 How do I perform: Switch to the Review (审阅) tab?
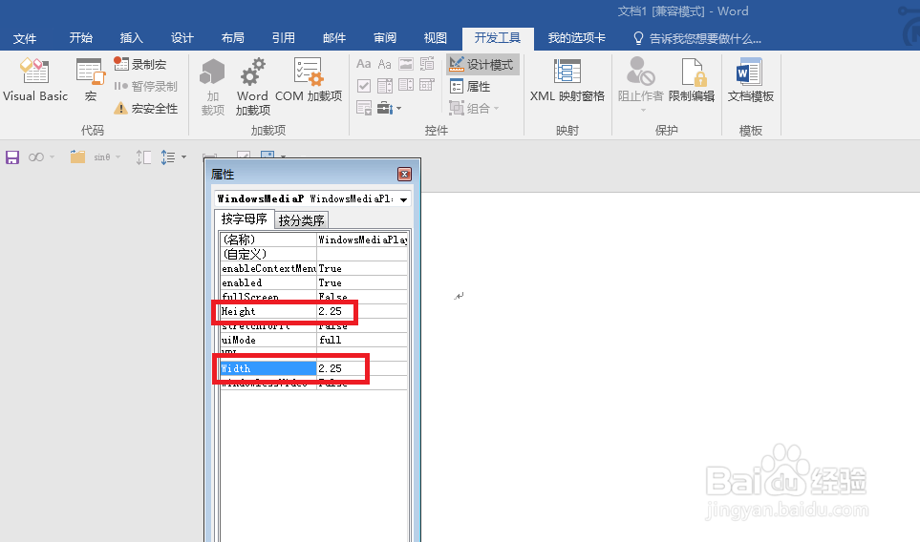click(385, 38)
